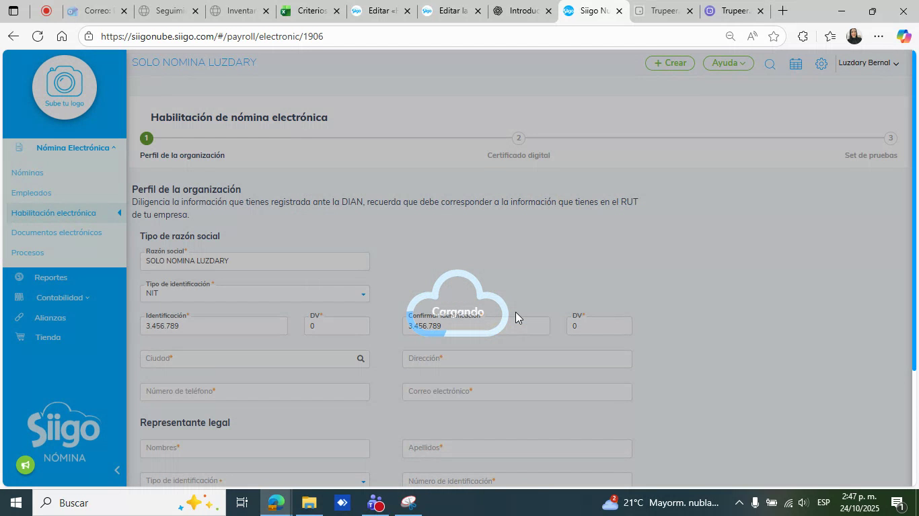The image size is (919, 516).
Task: Open the settings gear icon
Action: pos(821,64)
